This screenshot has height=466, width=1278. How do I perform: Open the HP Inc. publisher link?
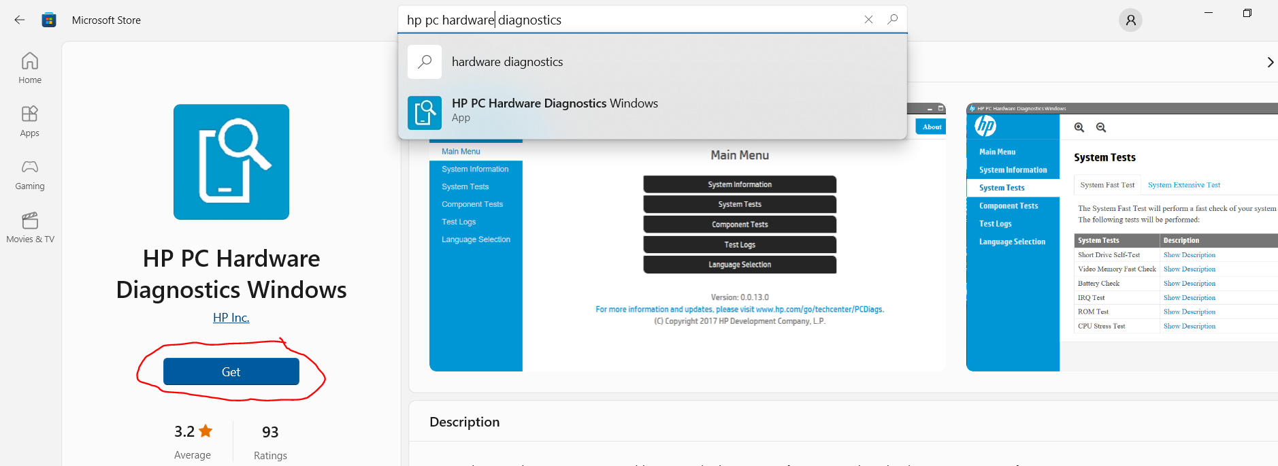click(231, 318)
